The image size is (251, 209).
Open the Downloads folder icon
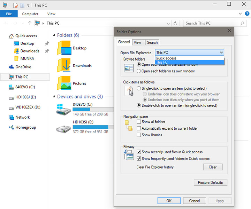coord(64,65)
